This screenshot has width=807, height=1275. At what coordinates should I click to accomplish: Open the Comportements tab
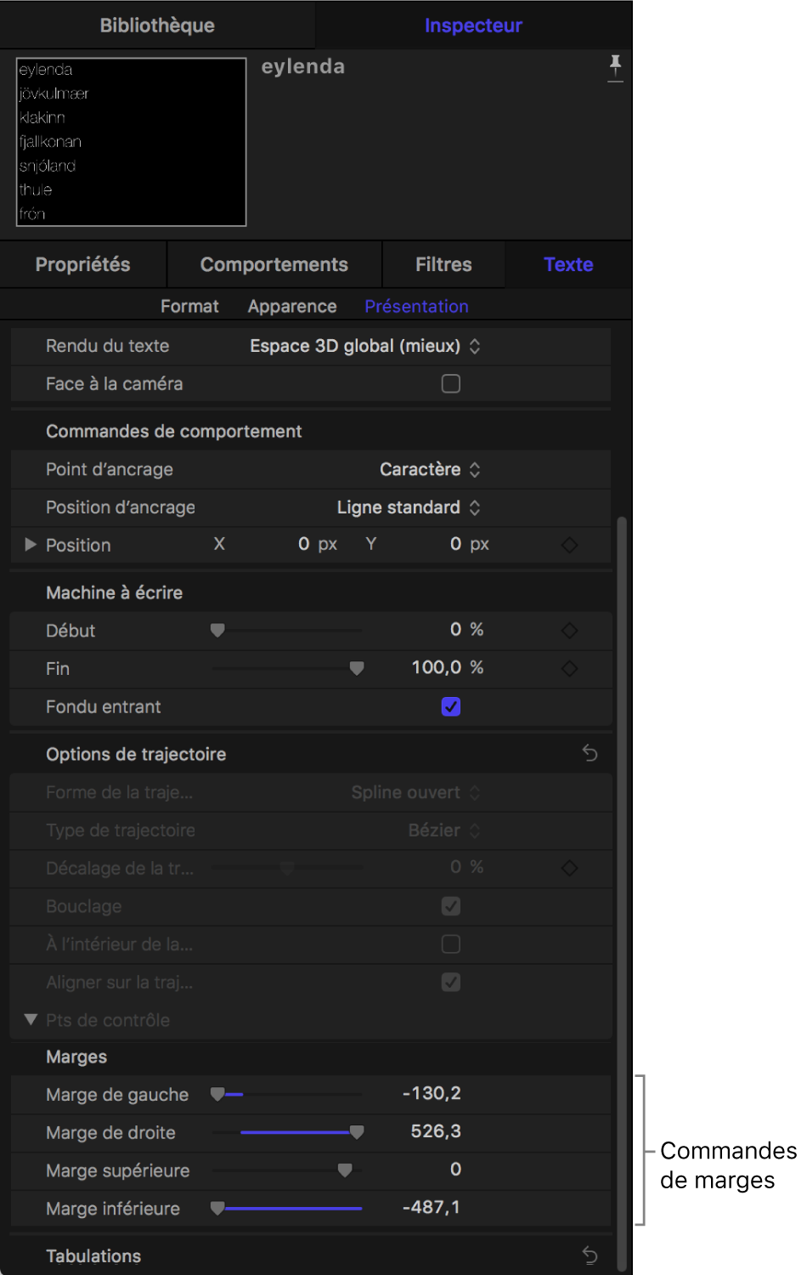tap(274, 264)
